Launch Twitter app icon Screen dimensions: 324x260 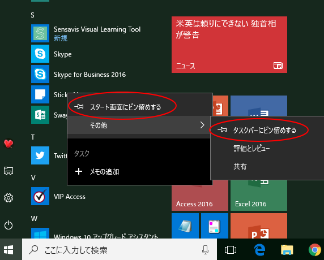click(x=40, y=155)
